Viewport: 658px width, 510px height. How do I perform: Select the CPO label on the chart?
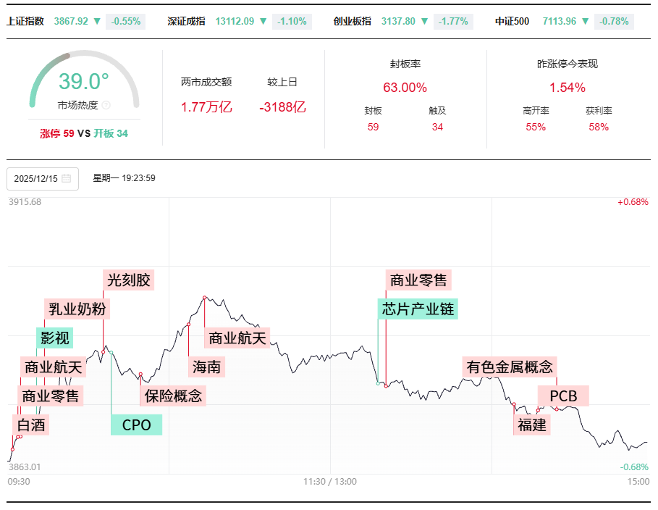(136, 425)
